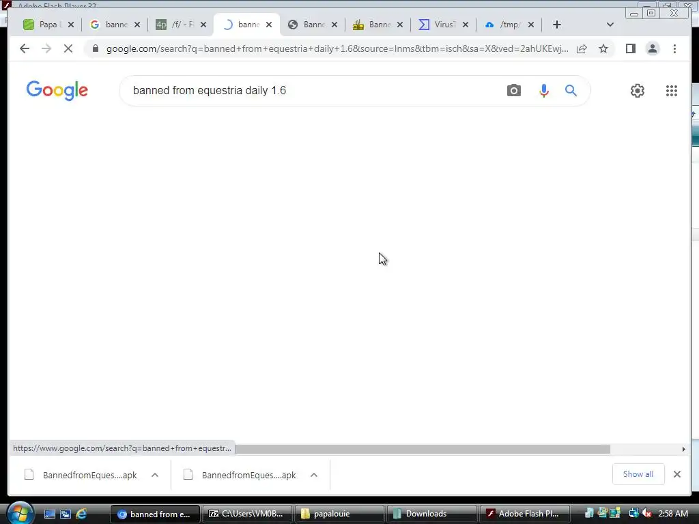The width and height of the screenshot is (699, 524).
Task: Go back using the browser back arrow
Action: [25, 48]
